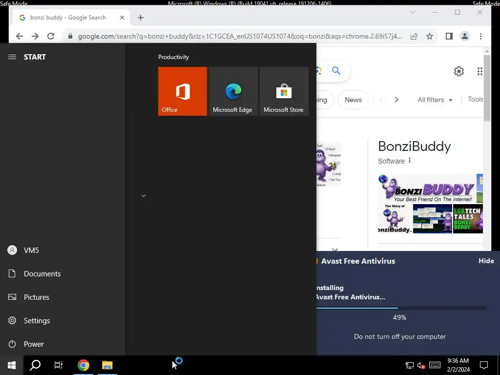Viewport: 500px width, 375px height.
Task: Open Google apps grid
Action: coord(479,71)
